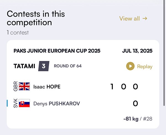Viewport: 166px width, 135px height.
Task: Click Isaac HOPE's ippon score of 1
Action: coord(112,86)
